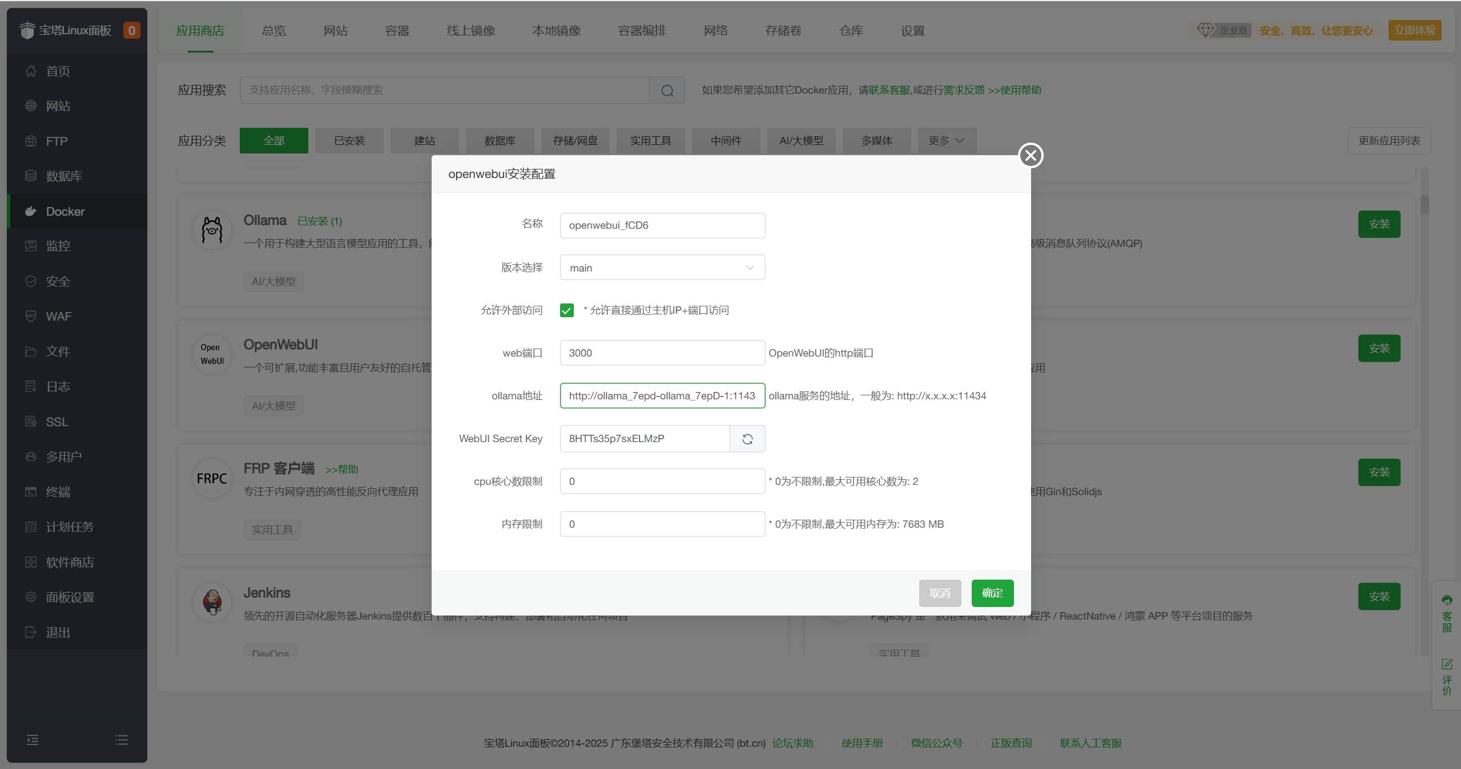
Task: Click the 使用手册 footer link
Action: pos(862,743)
